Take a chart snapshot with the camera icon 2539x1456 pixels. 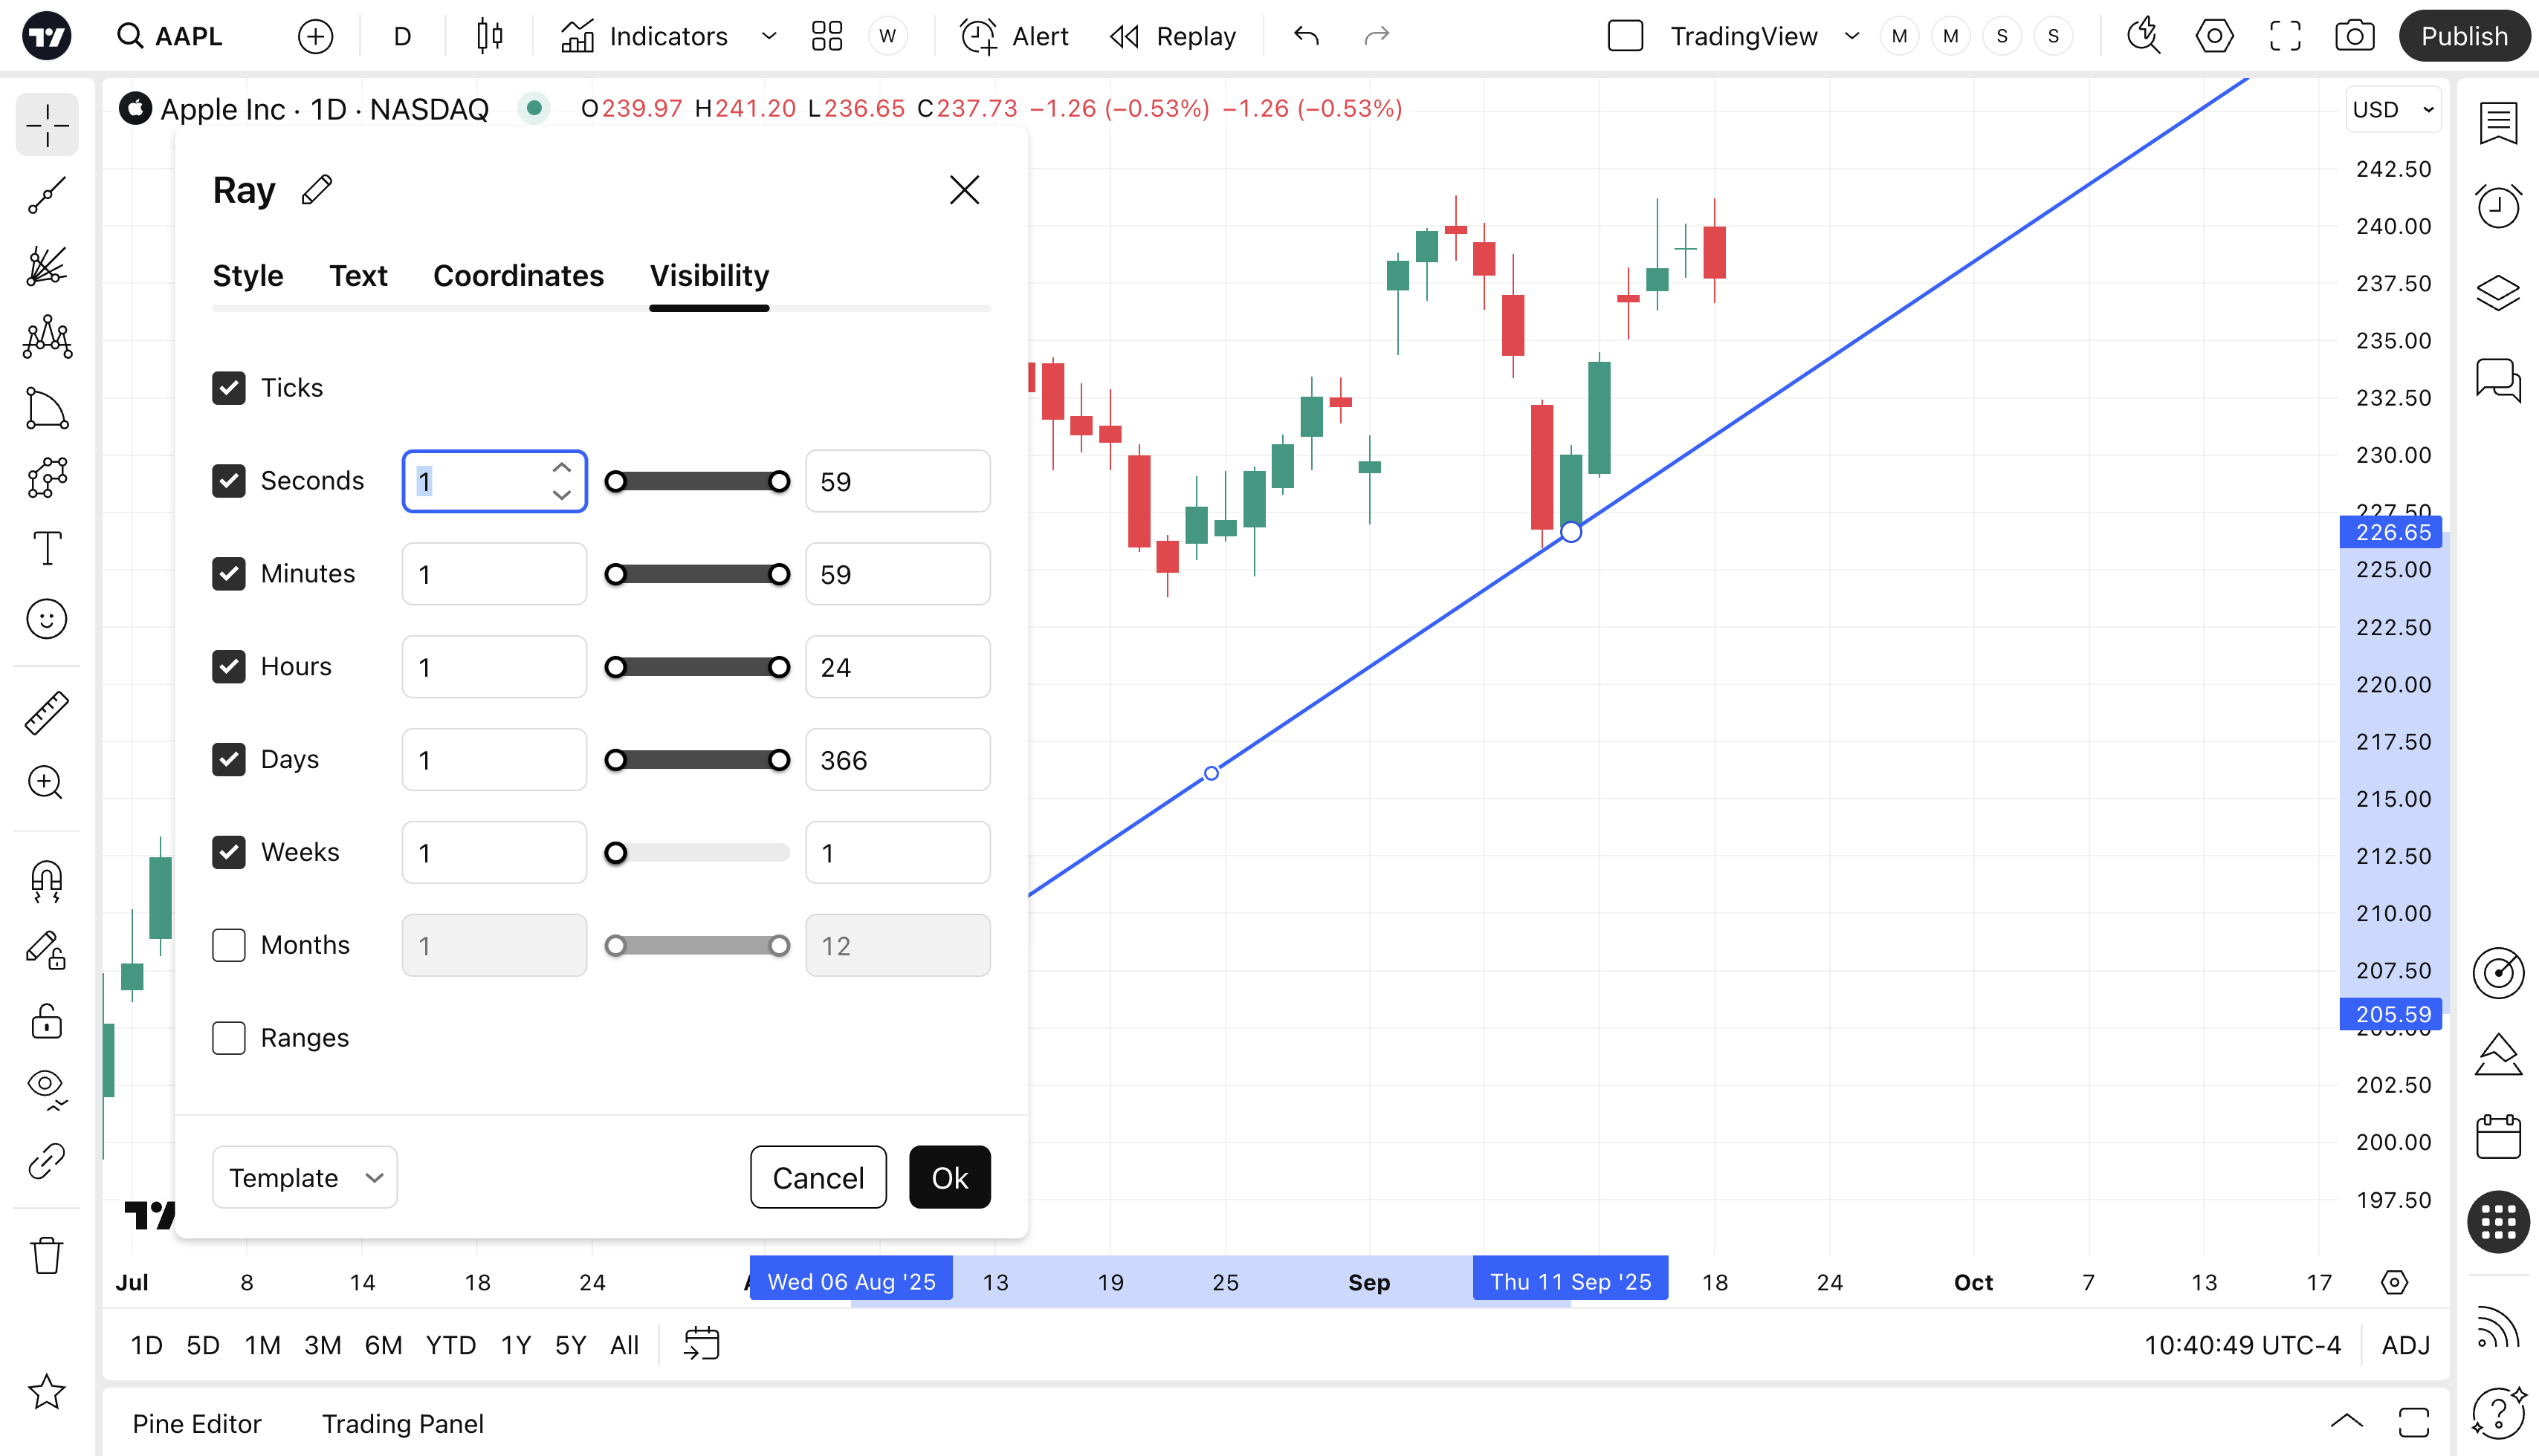pos(2354,37)
